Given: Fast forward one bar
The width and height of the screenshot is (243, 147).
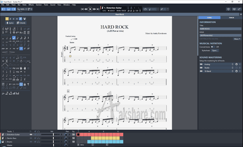Looking at the screenshot, I should (x=94, y=9).
